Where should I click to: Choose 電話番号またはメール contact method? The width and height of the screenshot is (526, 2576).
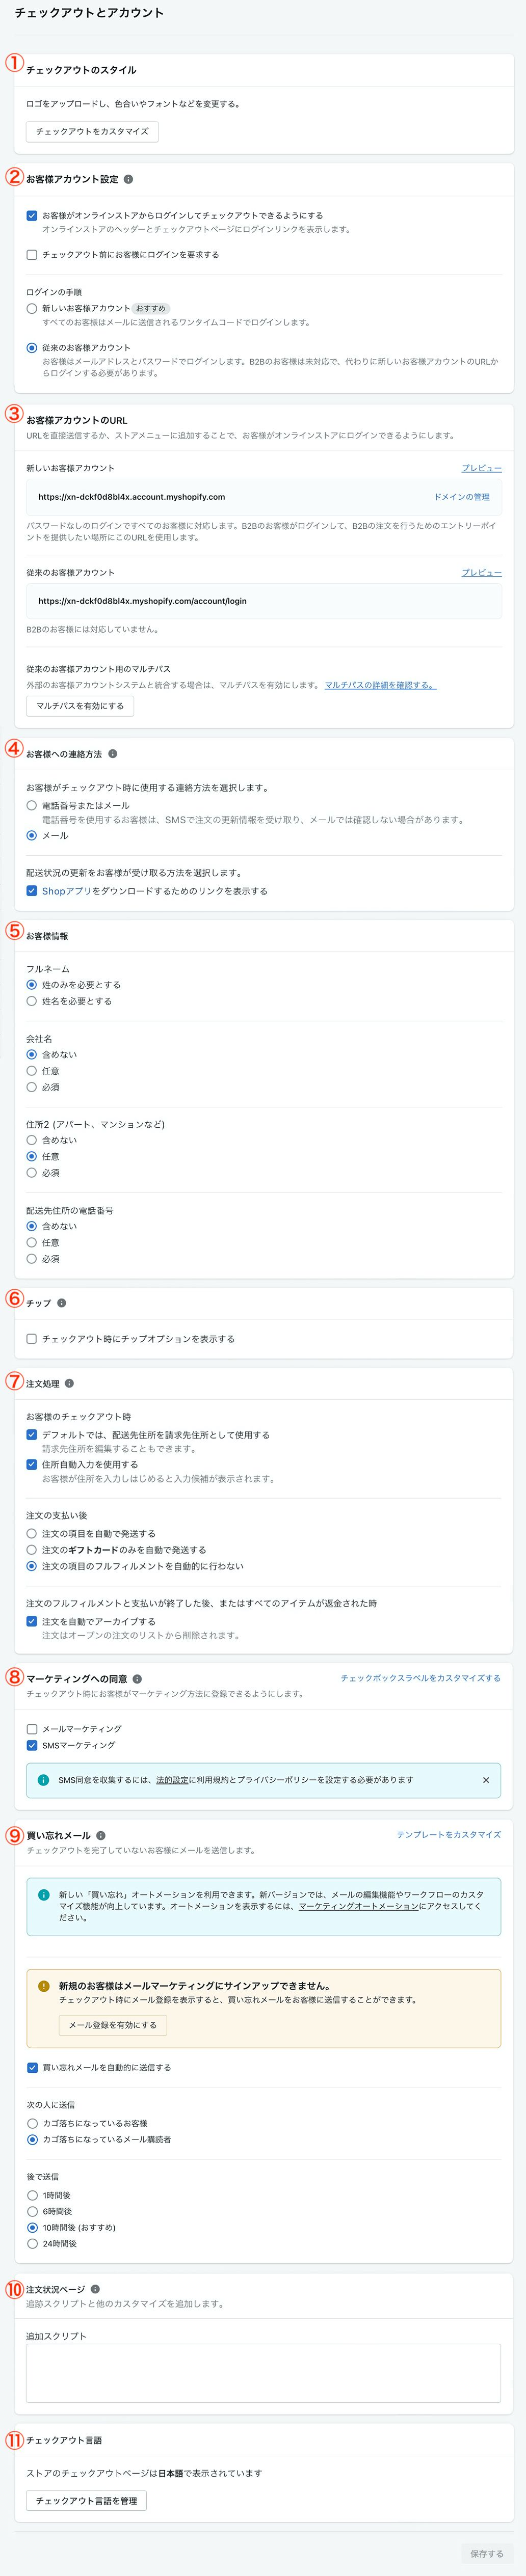[32, 805]
